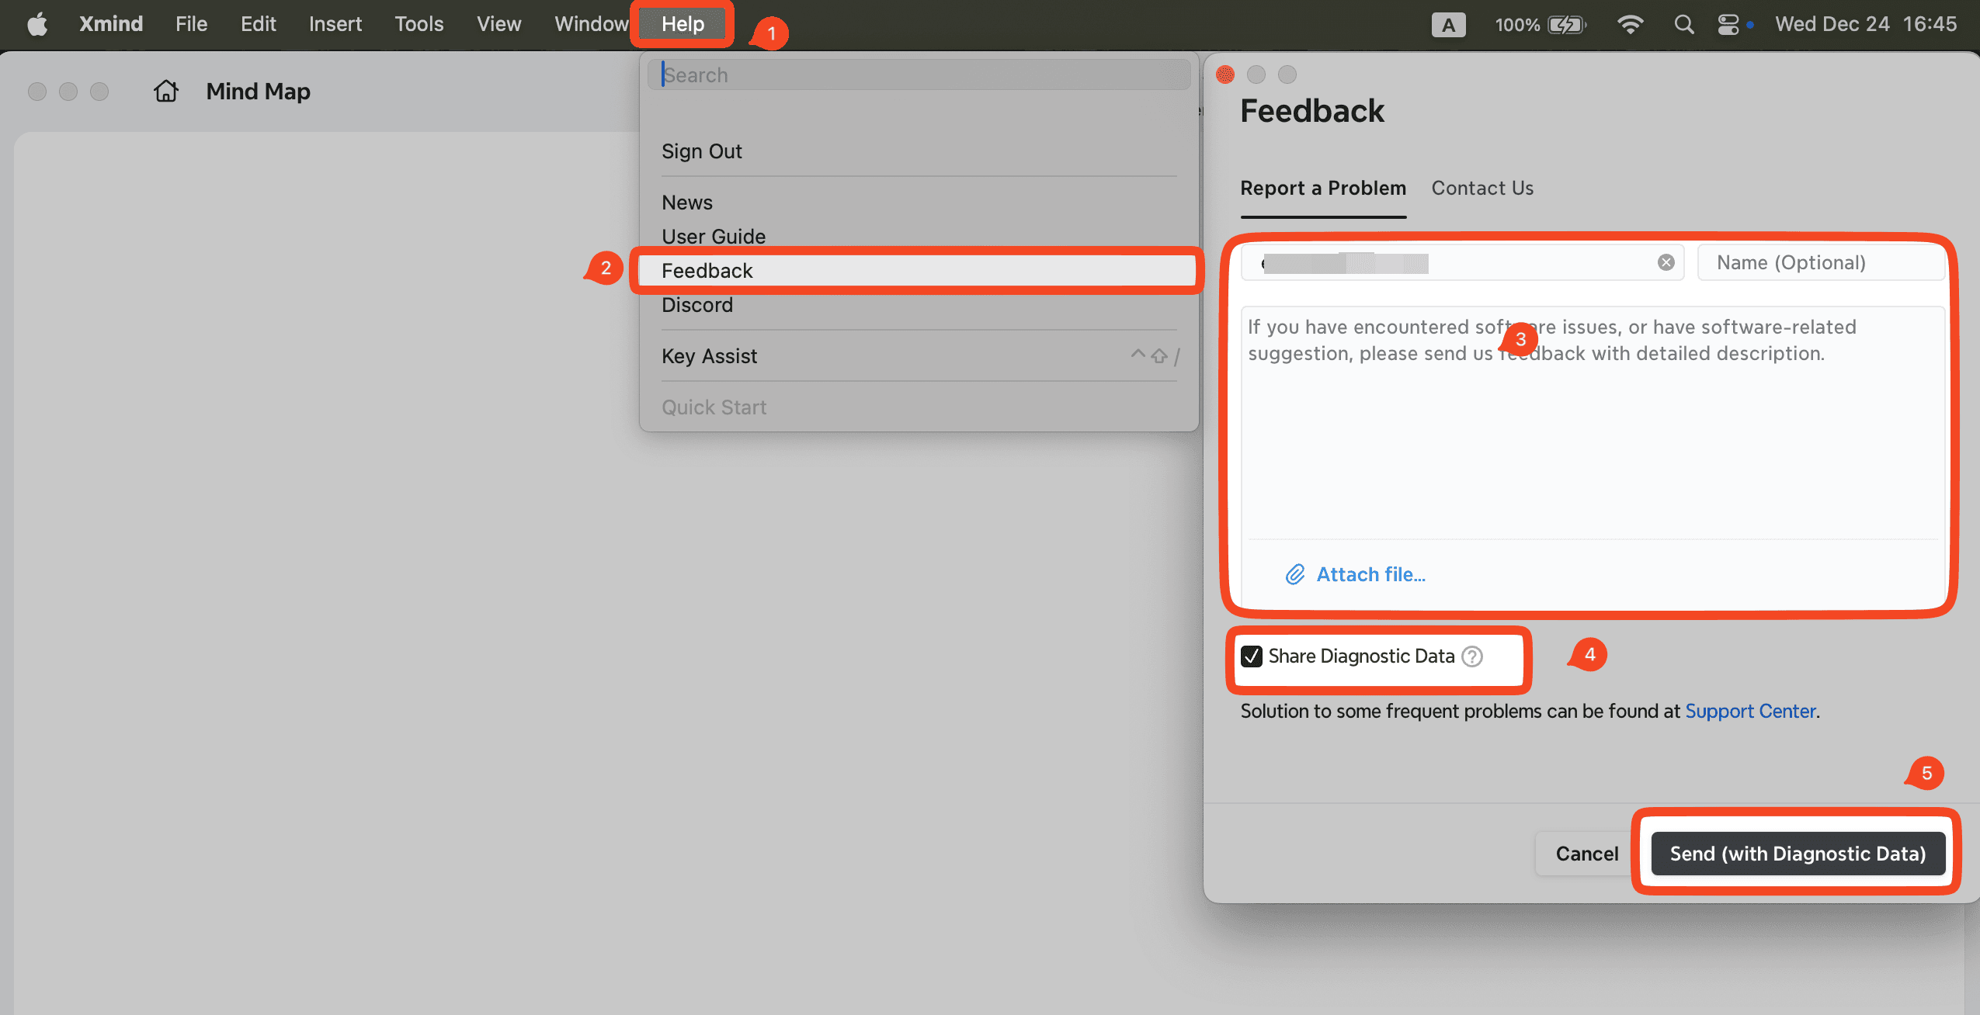Image resolution: width=1980 pixels, height=1015 pixels.
Task: Focus the Help menu Search field
Action: tap(919, 75)
